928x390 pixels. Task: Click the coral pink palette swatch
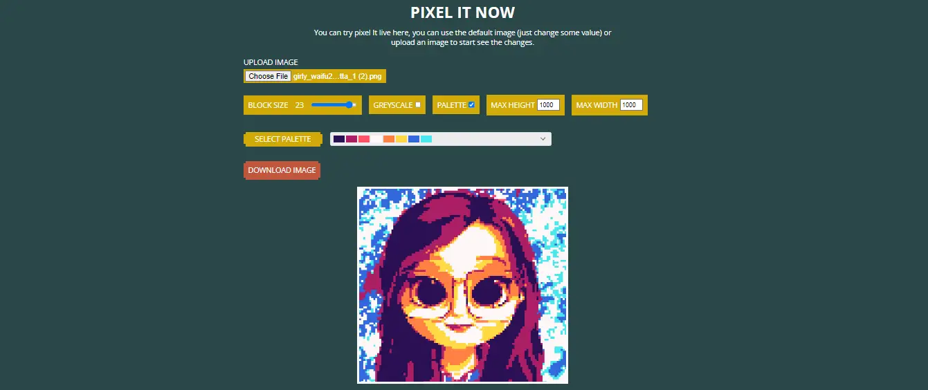(364, 139)
